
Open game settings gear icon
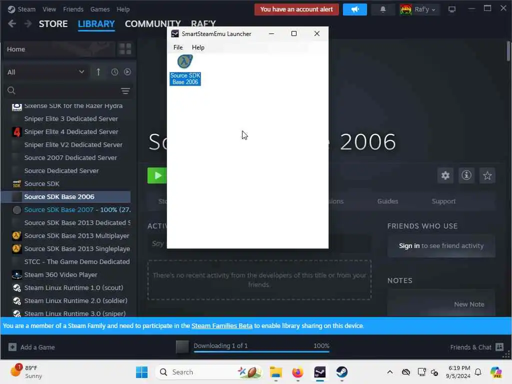[445, 175]
